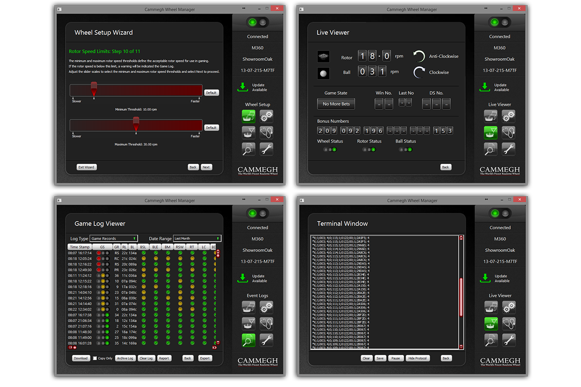The height and width of the screenshot is (387, 581).
Task: Open magnifier event logs icon in Live Viewer window
Action: (491, 149)
